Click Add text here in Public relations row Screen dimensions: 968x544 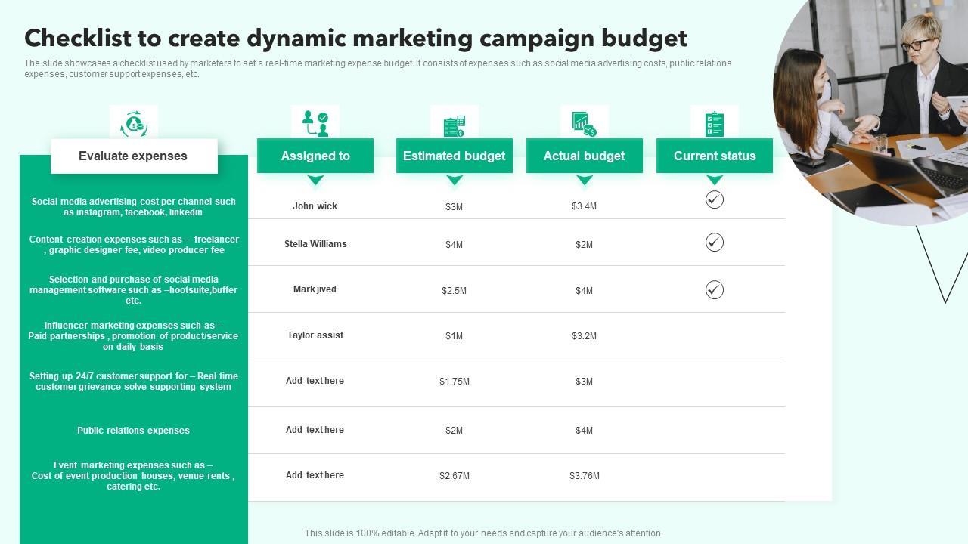tap(315, 430)
